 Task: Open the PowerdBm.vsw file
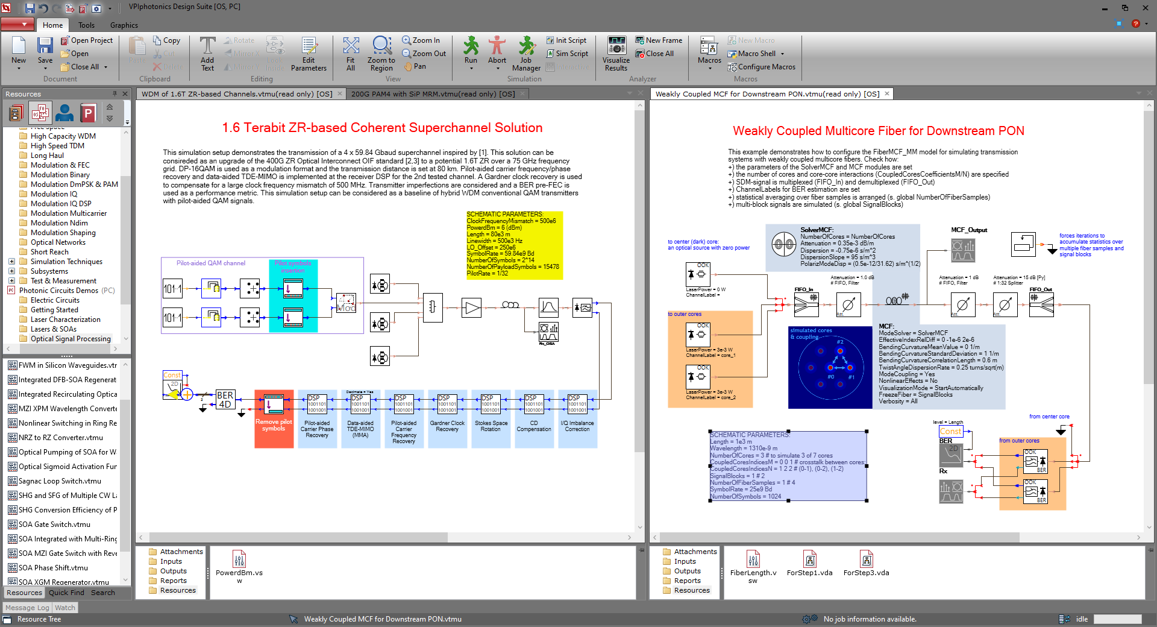tap(239, 567)
